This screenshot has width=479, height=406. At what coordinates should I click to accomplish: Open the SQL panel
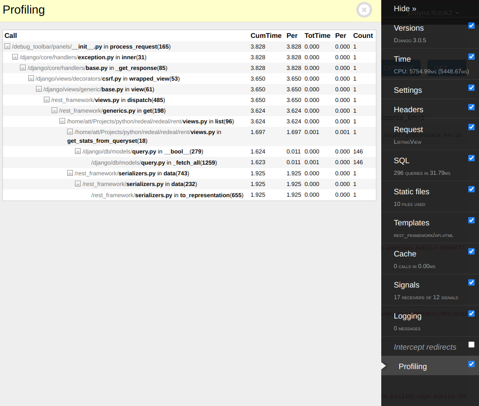(x=402, y=161)
